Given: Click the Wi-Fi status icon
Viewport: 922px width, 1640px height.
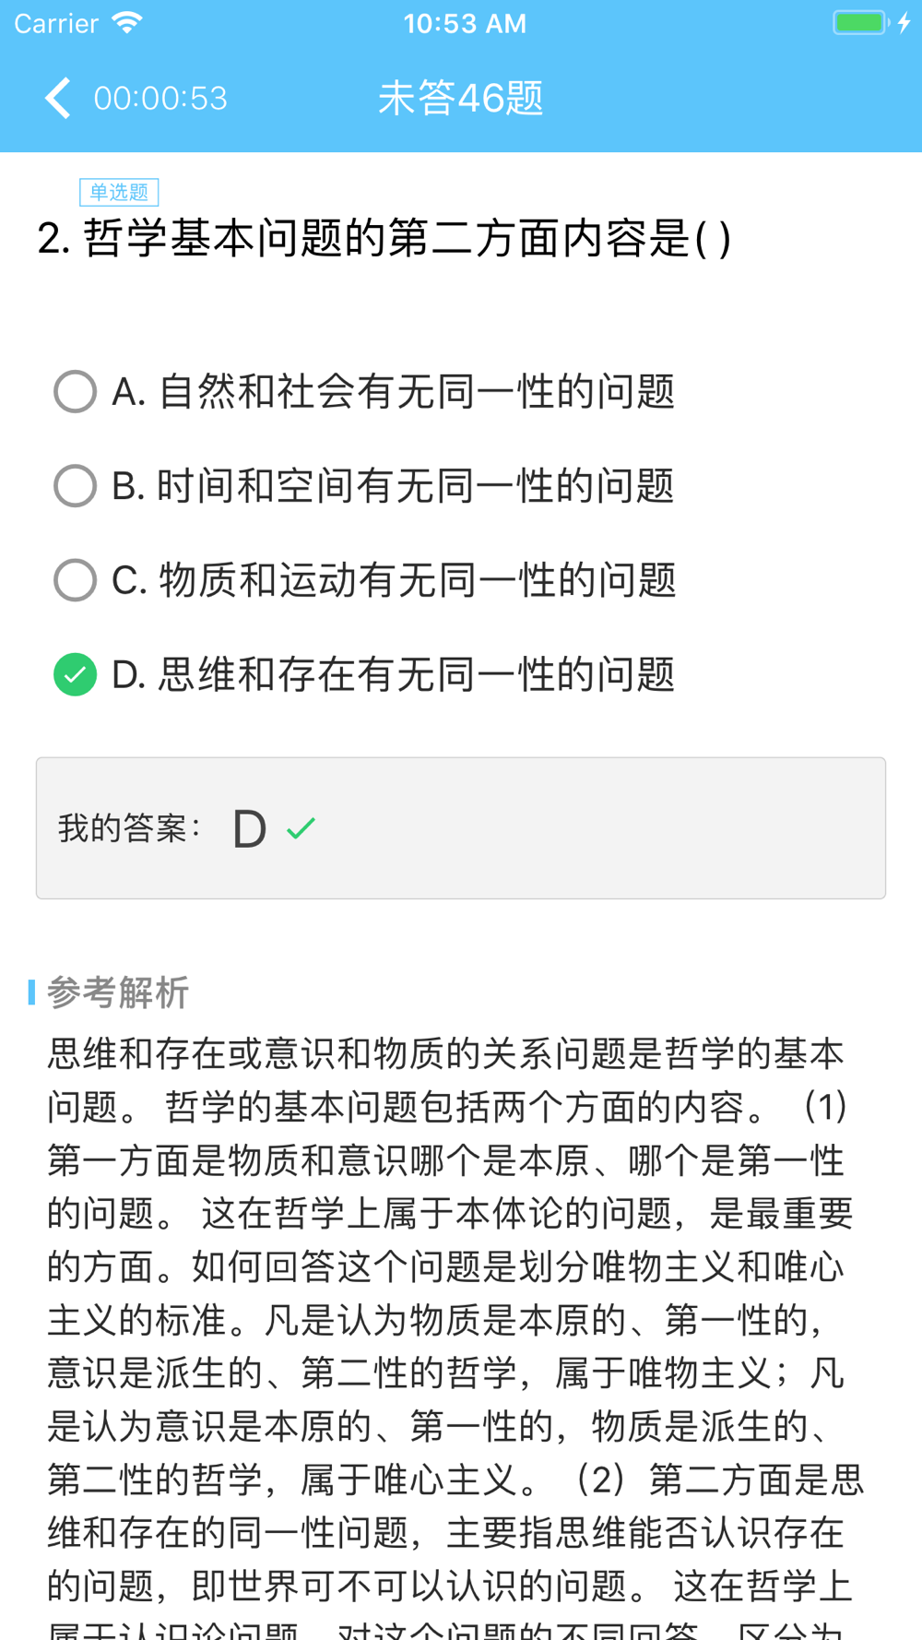Looking at the screenshot, I should (127, 23).
